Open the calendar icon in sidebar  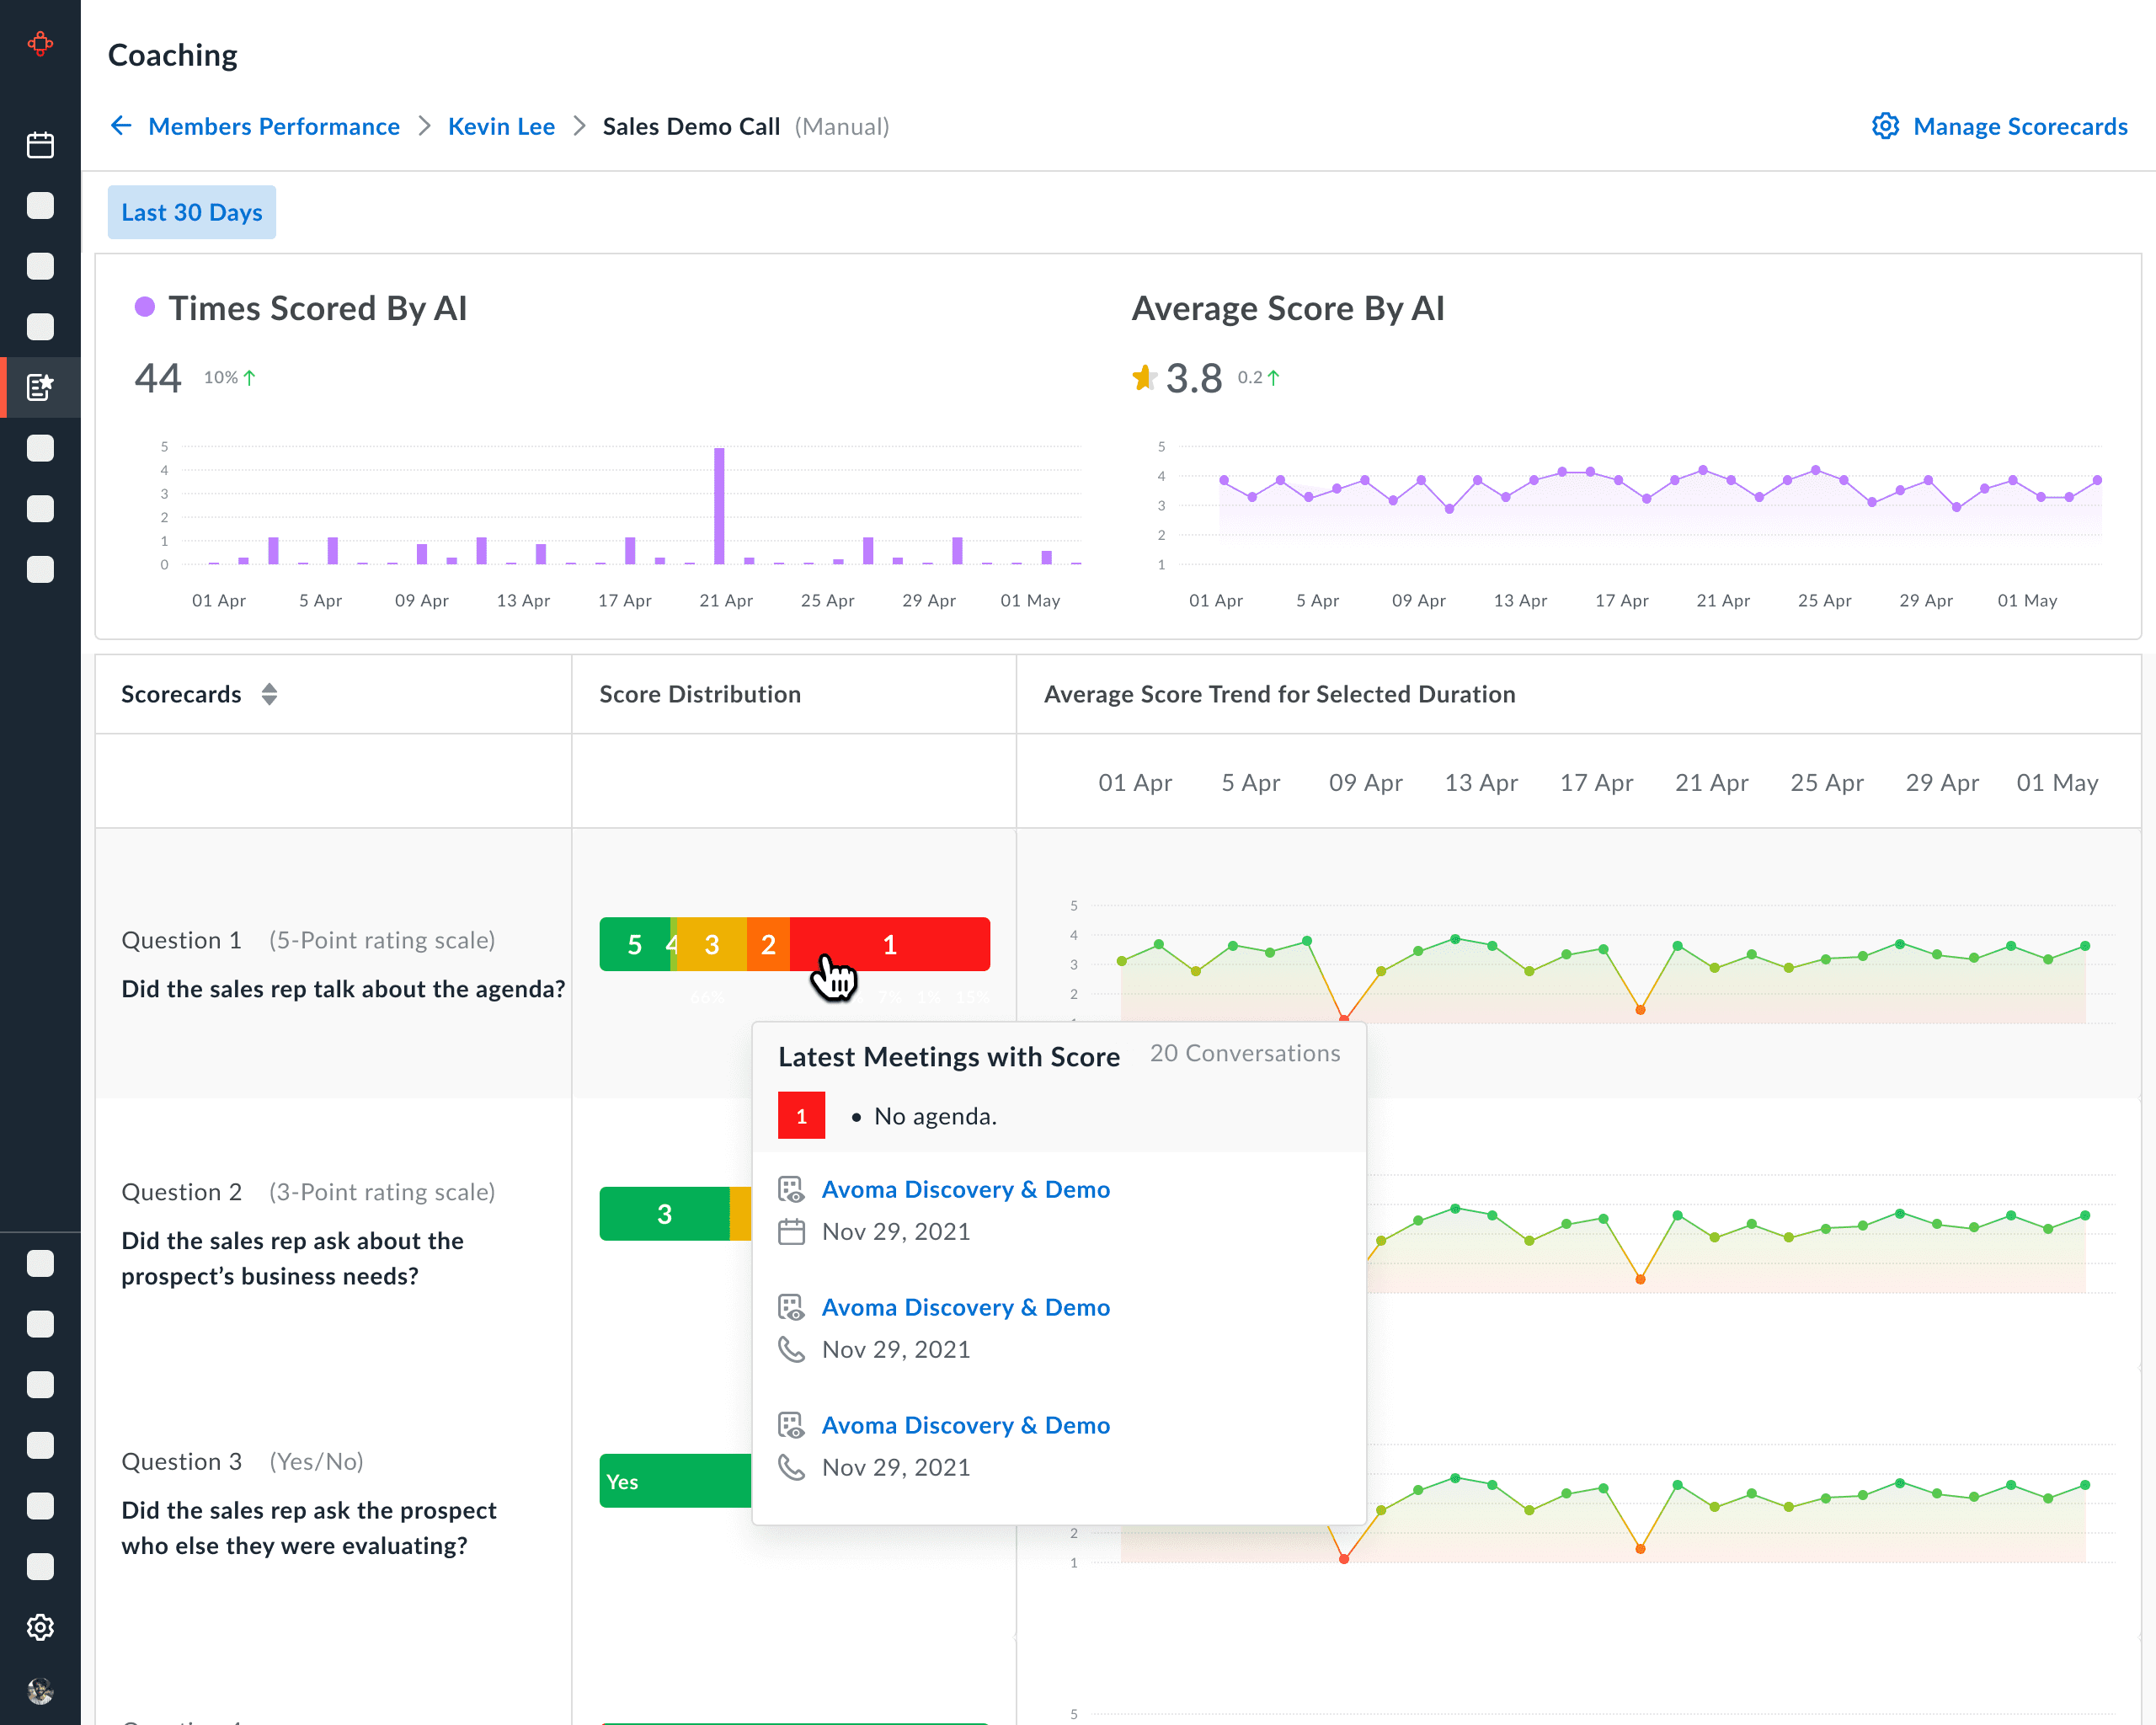coord(40,145)
